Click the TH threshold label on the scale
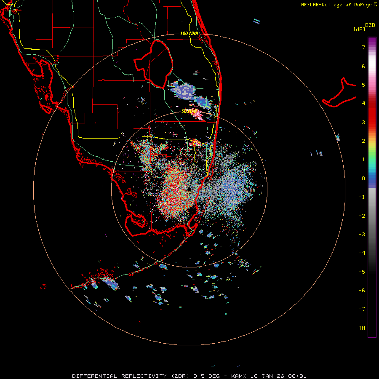The image size is (379, 379). pos(362,328)
